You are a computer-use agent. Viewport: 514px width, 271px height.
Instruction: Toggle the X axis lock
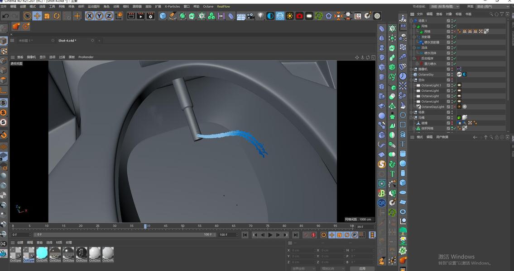click(x=90, y=16)
